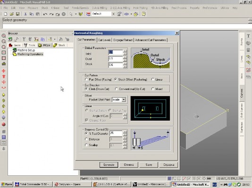Click the text T icon on right panel
This screenshot has width=252, height=188.
tap(248, 36)
